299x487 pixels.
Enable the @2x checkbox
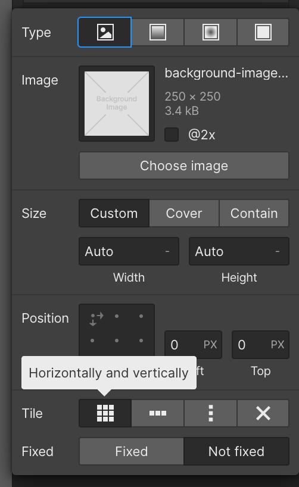point(172,135)
